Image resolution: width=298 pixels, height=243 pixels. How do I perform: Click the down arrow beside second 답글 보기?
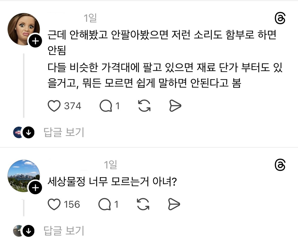[29, 231]
